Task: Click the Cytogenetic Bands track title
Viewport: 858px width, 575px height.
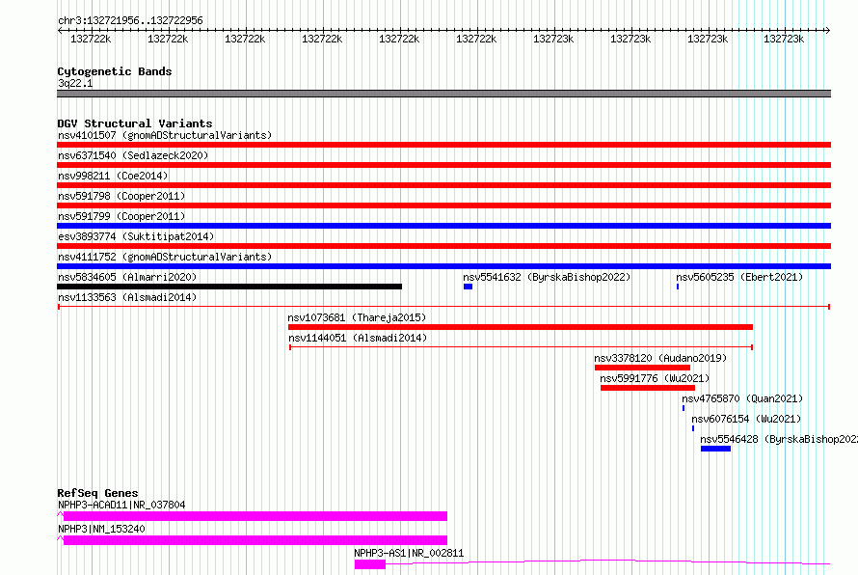Action: tap(115, 71)
